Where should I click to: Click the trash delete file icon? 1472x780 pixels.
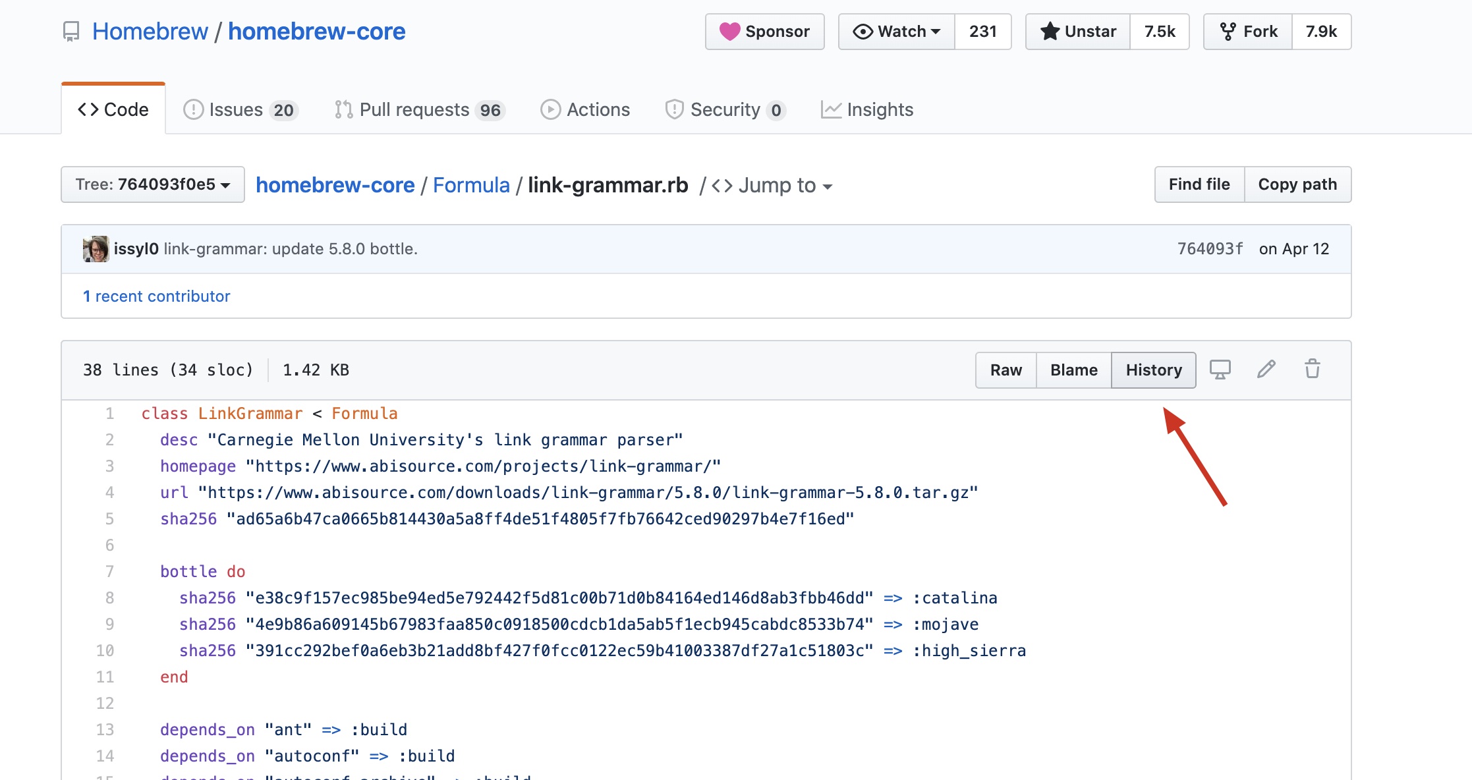(1312, 370)
